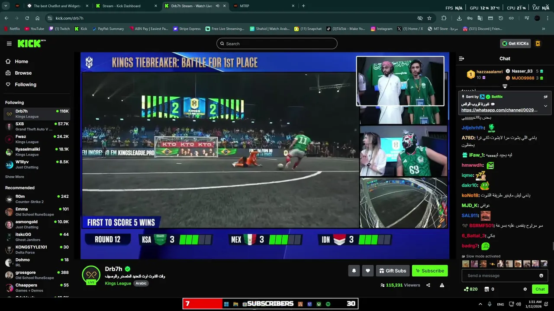Viewport: 554px width, 311px height.
Task: Open the chat shop icon showing 0
Action: click(x=489, y=289)
